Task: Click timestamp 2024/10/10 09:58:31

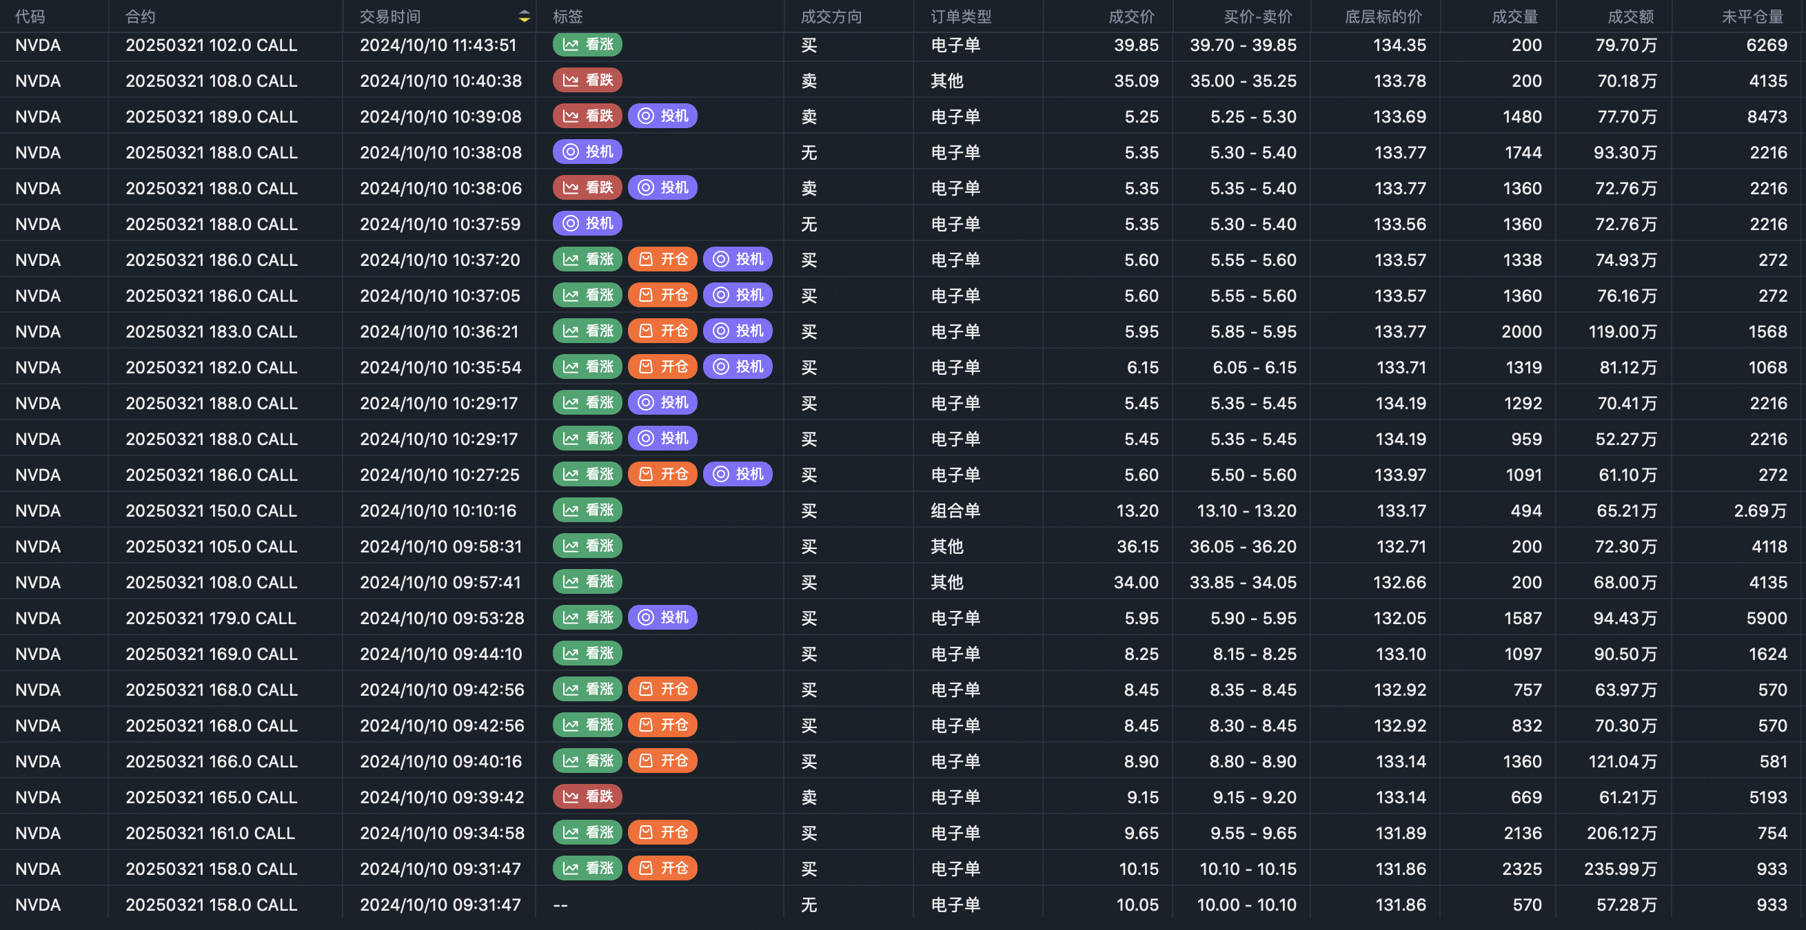Action: click(x=441, y=546)
